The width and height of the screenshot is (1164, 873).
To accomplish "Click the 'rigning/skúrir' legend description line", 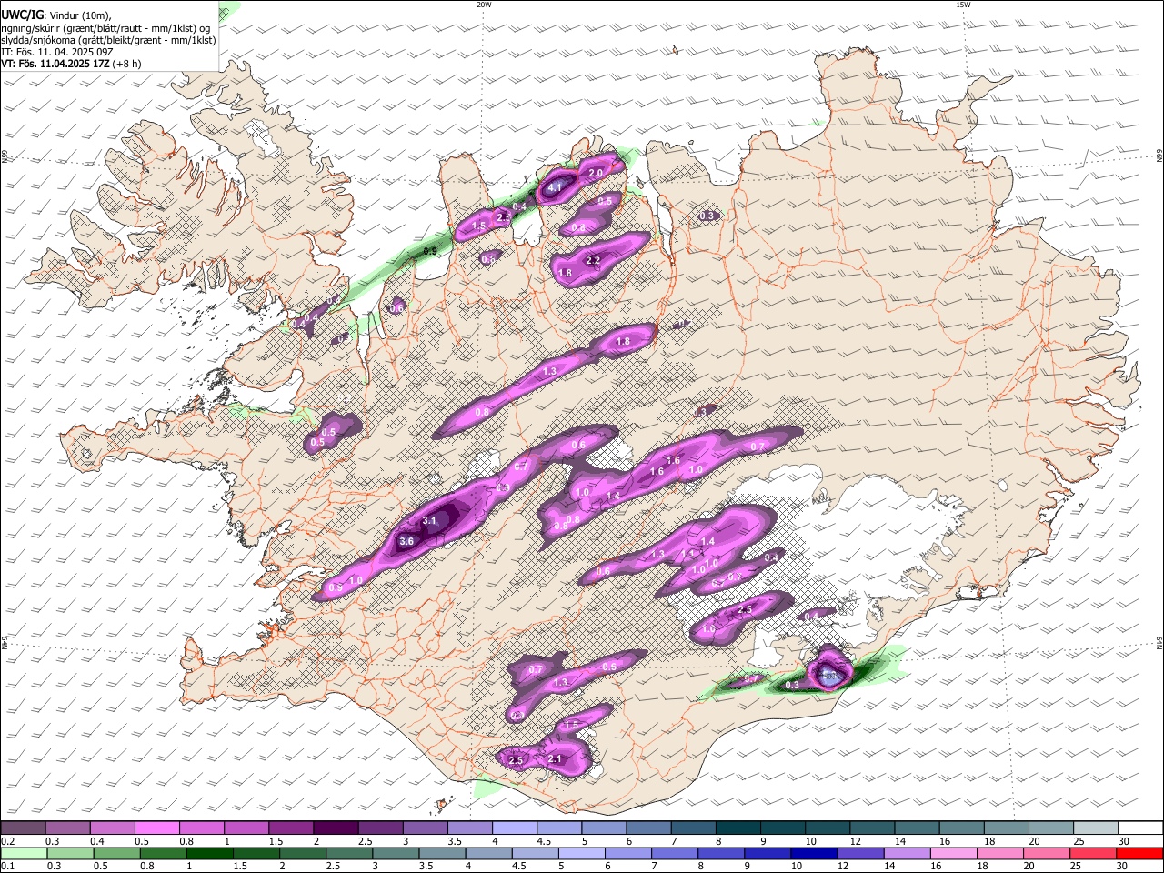I will [105, 27].
